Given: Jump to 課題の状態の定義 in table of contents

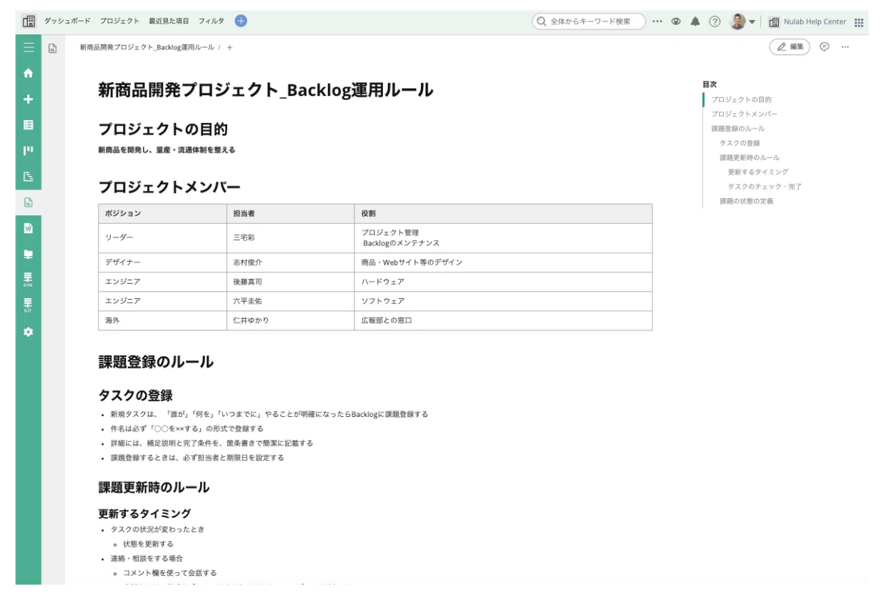Looking at the screenshot, I should (x=746, y=201).
